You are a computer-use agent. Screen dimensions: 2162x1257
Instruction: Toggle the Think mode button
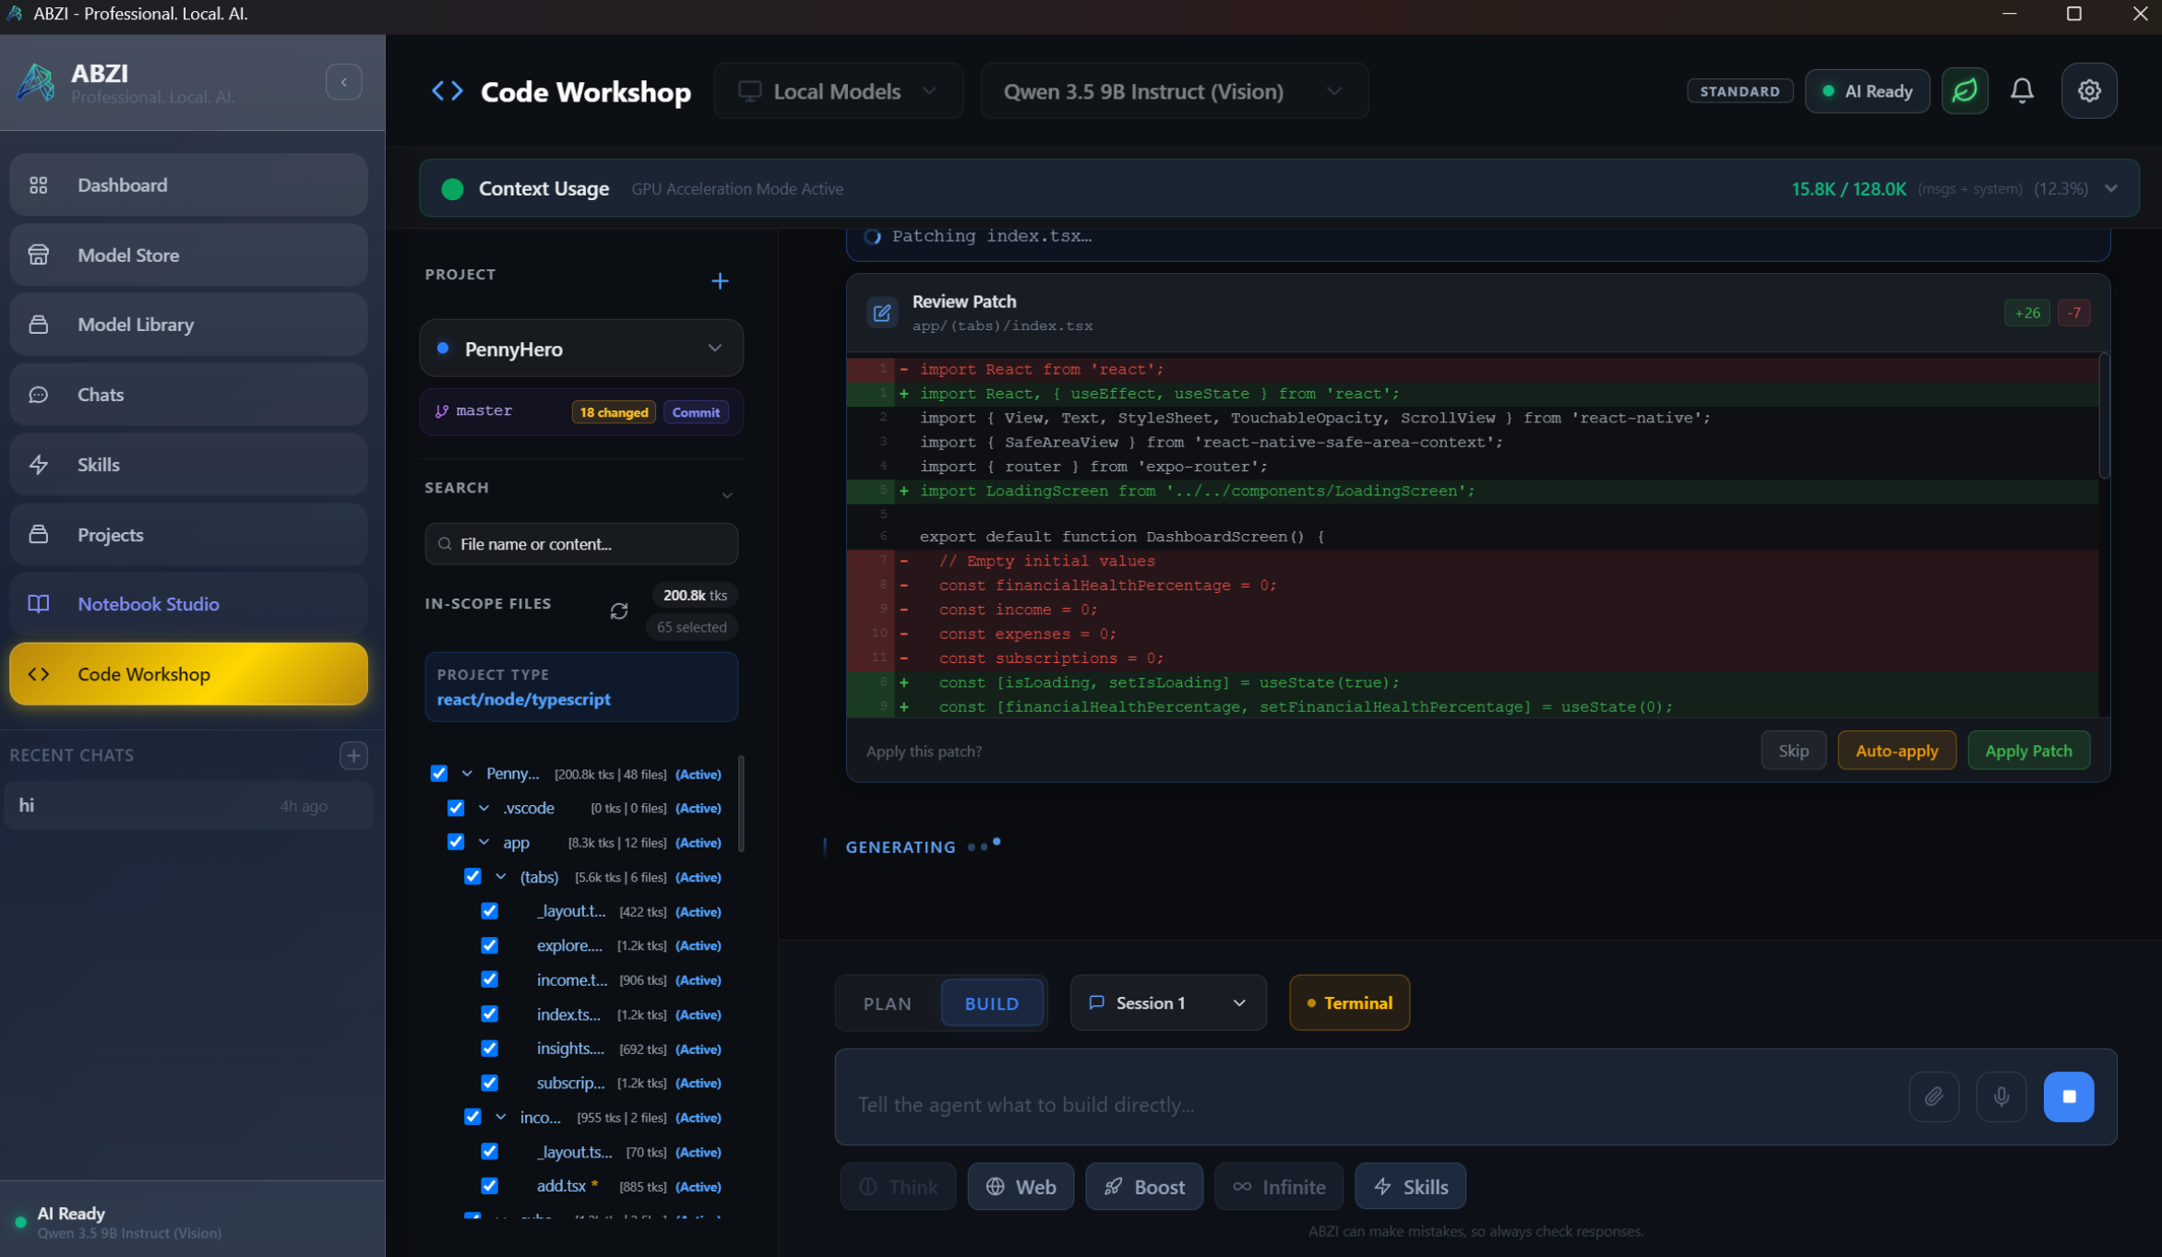click(x=898, y=1187)
